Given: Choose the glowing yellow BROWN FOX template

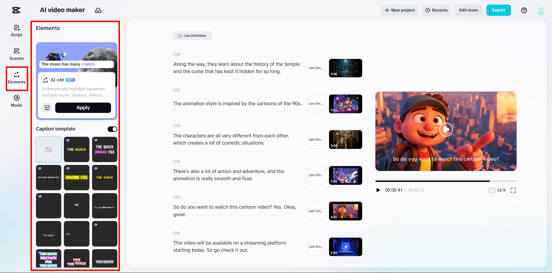Looking at the screenshot, I should click(77, 178).
